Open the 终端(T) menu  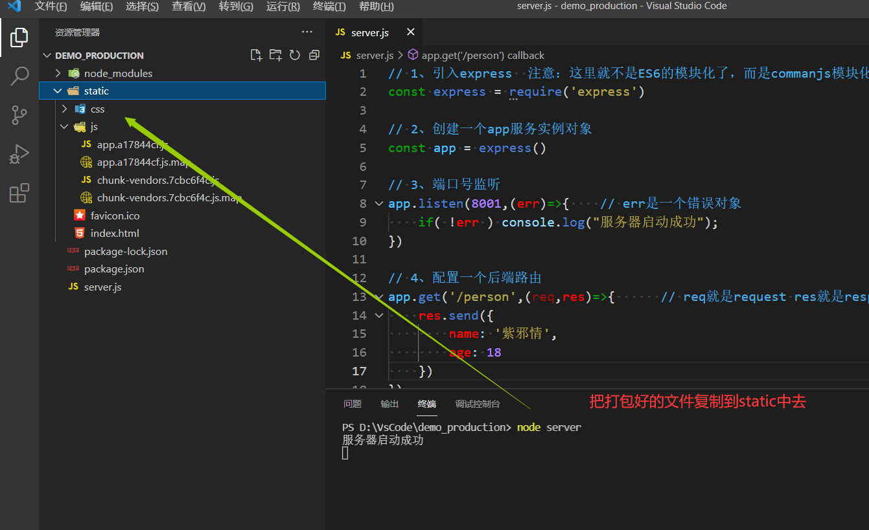point(329,6)
